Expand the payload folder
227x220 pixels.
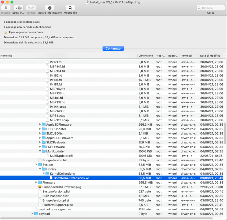[33, 214]
